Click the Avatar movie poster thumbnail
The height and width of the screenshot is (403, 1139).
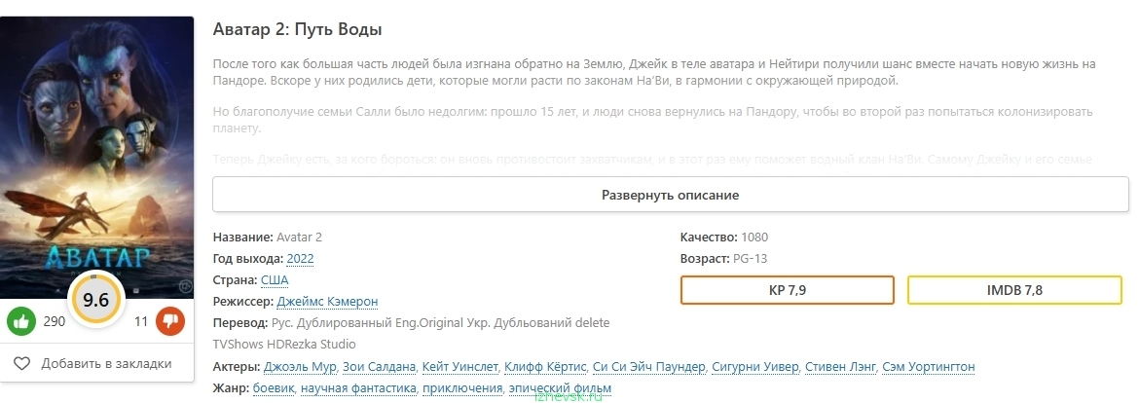click(96, 146)
